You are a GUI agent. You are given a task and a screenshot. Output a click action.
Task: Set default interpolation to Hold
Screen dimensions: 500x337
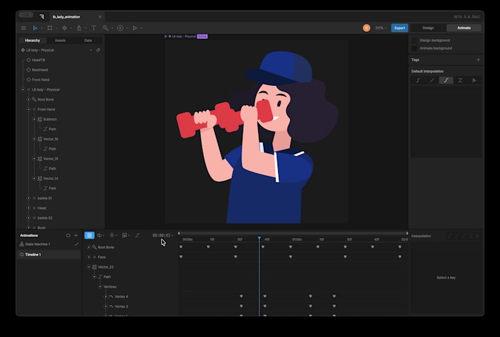click(x=417, y=81)
